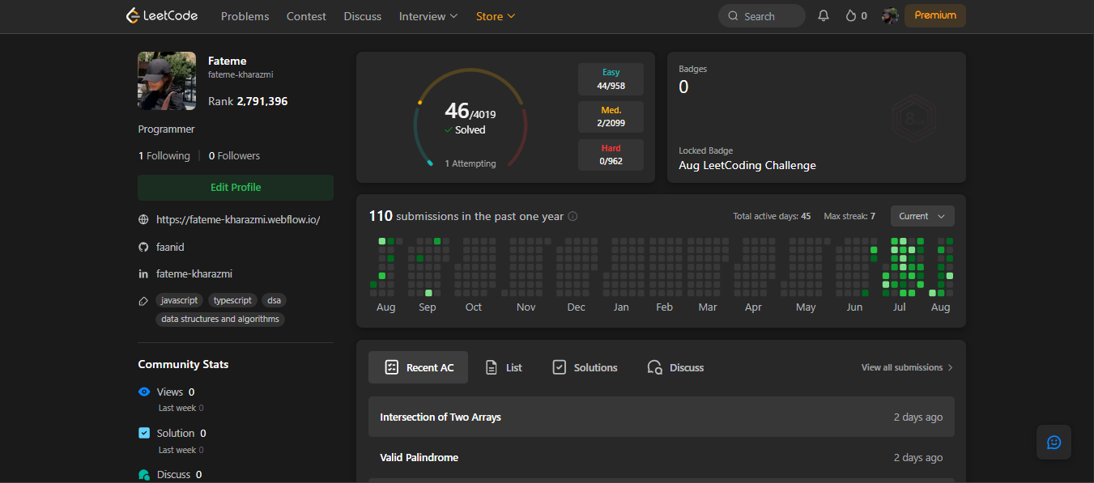Click the Solutions tab icon
Screen dimensions: 1094x483
559,367
